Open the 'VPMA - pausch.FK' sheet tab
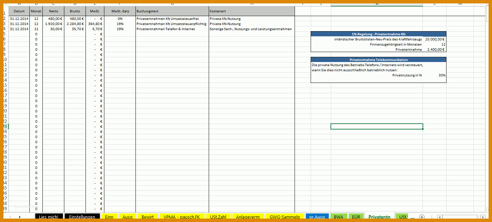The image size is (492, 222). 182,217
